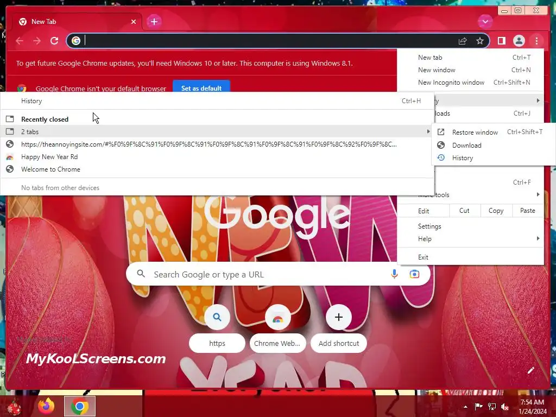The width and height of the screenshot is (556, 417).
Task: Open the profile avatar icon
Action: pyautogui.click(x=519, y=41)
